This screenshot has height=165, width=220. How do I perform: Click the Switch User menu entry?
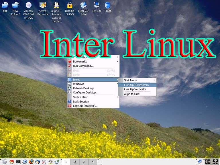tap(93, 97)
